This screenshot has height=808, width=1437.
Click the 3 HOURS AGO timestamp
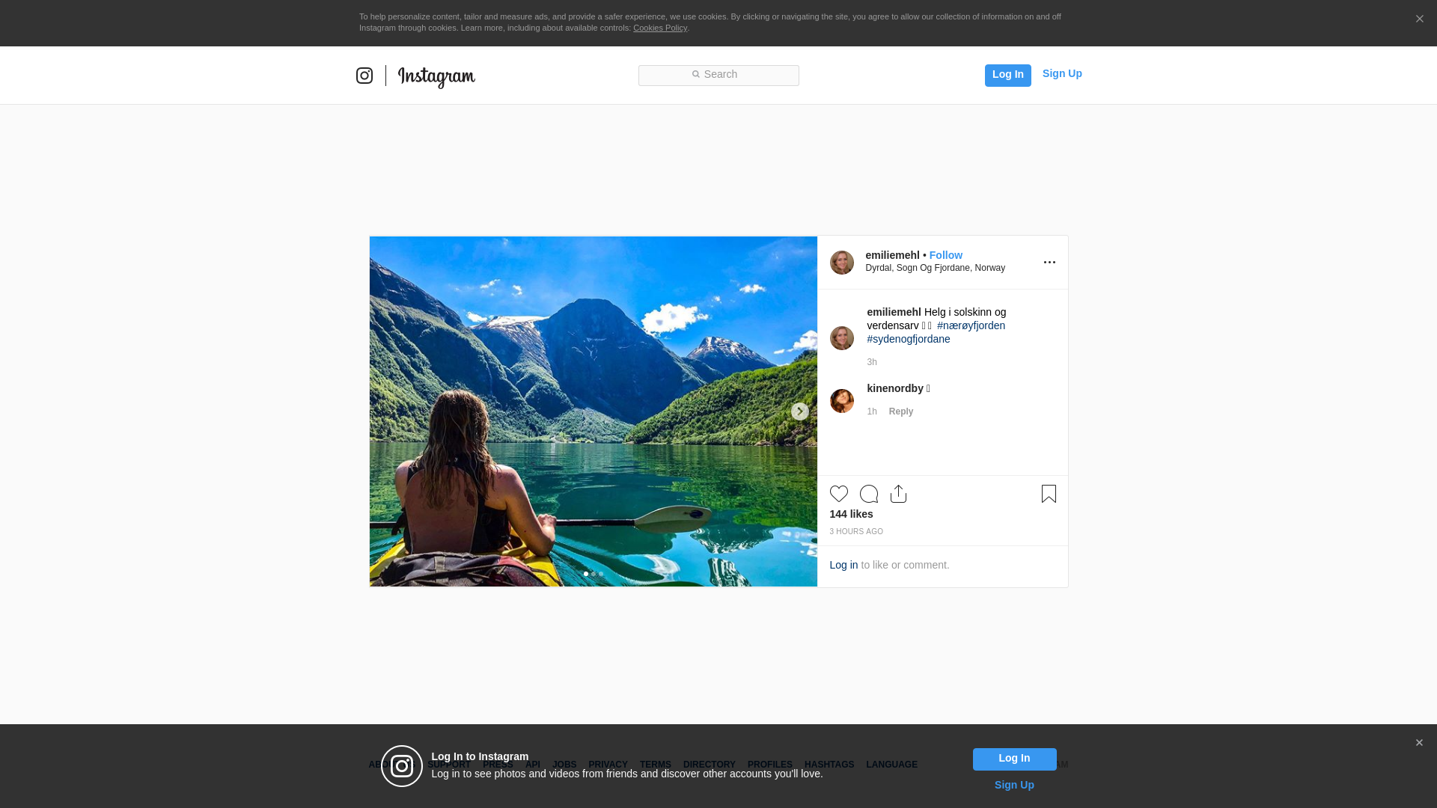(x=856, y=532)
